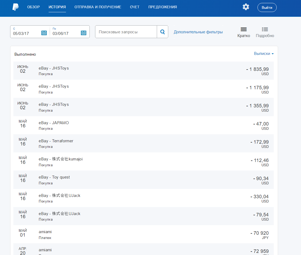Expand the Выписки dropdown
The width and height of the screenshot is (301, 255).
[264, 54]
